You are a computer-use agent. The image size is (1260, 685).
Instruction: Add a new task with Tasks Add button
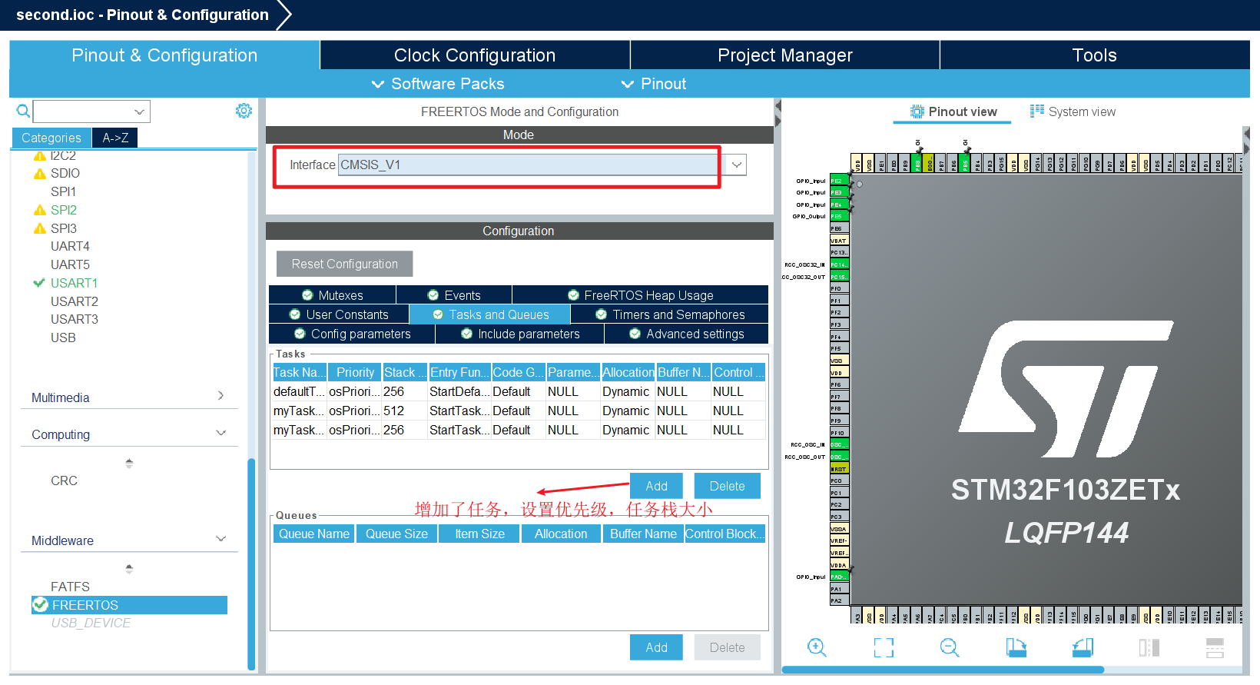656,486
